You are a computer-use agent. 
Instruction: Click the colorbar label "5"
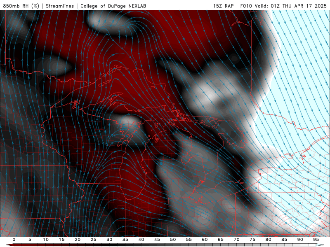click(30, 240)
